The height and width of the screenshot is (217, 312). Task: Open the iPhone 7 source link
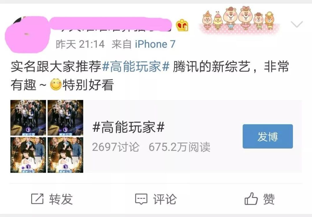point(155,44)
